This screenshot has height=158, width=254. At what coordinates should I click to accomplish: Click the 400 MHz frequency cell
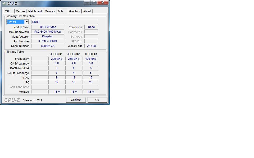[91, 59]
